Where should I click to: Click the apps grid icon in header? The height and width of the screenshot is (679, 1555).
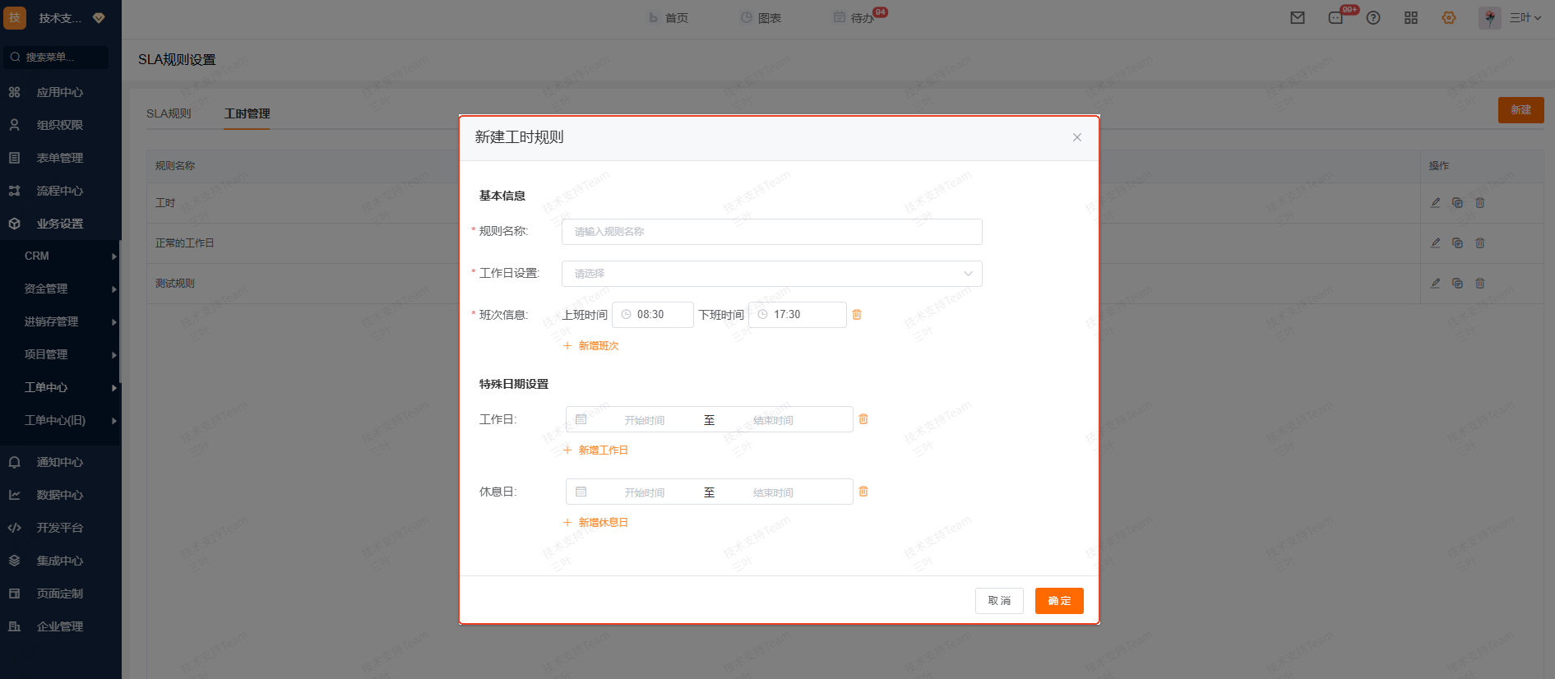click(1411, 18)
